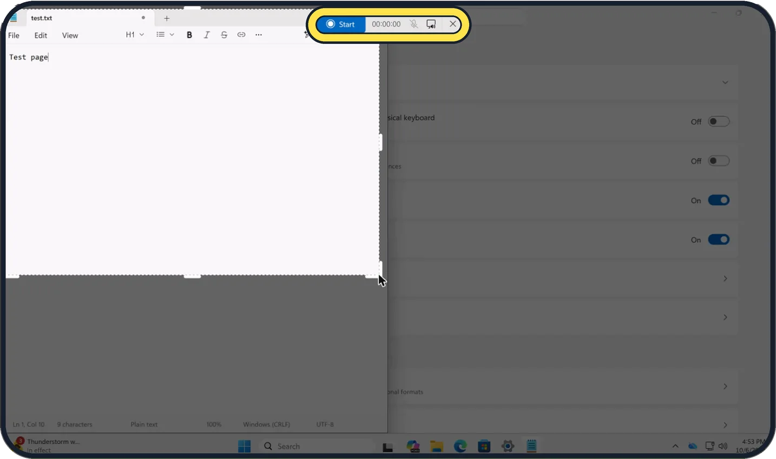The height and width of the screenshot is (459, 776).
Task: Open the H1 heading dropdown
Action: coord(135,35)
